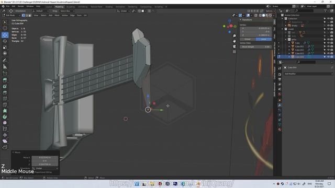Viewport: 335px width, 188px height.
Task: Select the Loop Cut tool
Action: [x=5, y=99]
